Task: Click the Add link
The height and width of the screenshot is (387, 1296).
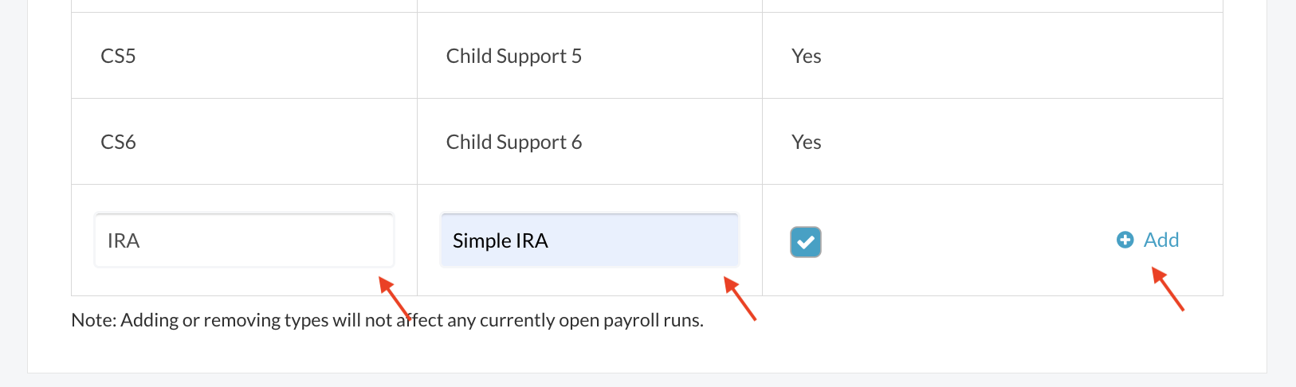Action: coord(1161,240)
